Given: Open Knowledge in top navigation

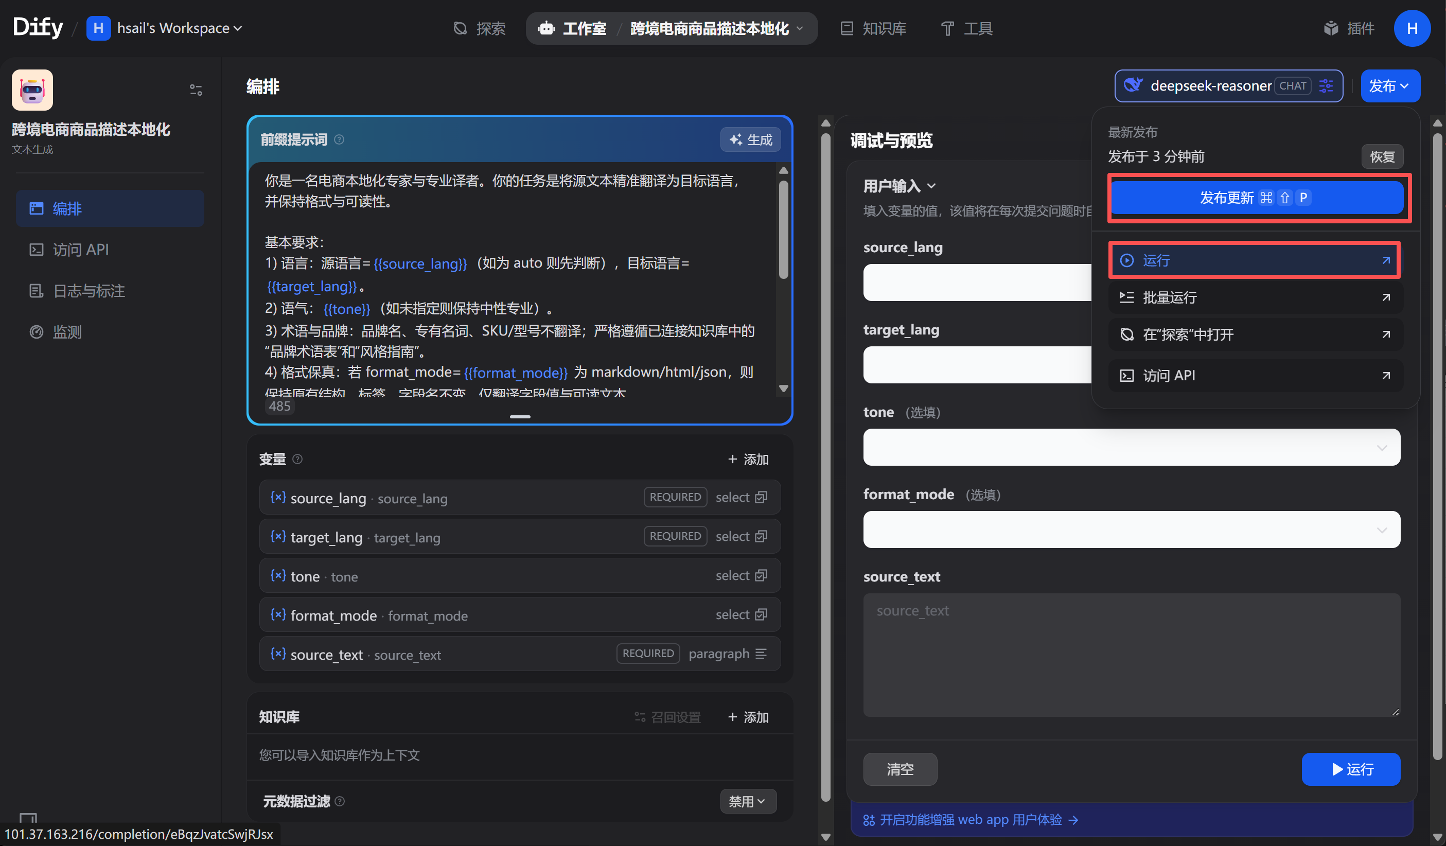Looking at the screenshot, I should point(873,28).
